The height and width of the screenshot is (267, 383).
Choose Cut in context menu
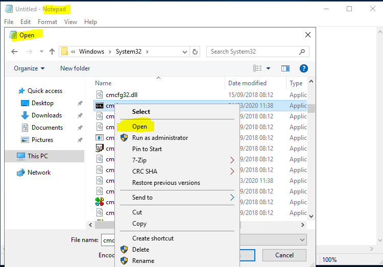click(137, 212)
